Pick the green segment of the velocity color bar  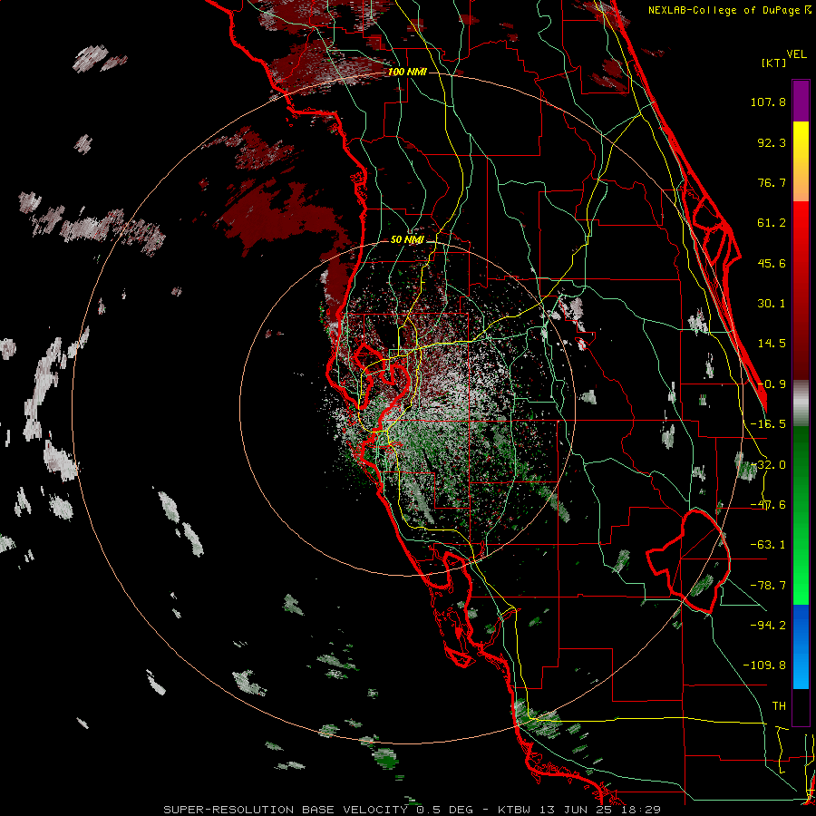pyautogui.click(x=801, y=515)
